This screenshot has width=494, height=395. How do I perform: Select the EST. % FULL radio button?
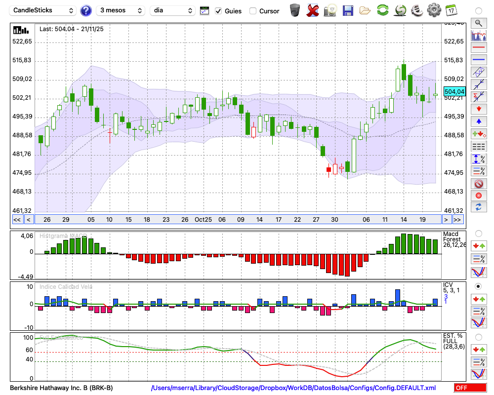pyautogui.click(x=478, y=337)
